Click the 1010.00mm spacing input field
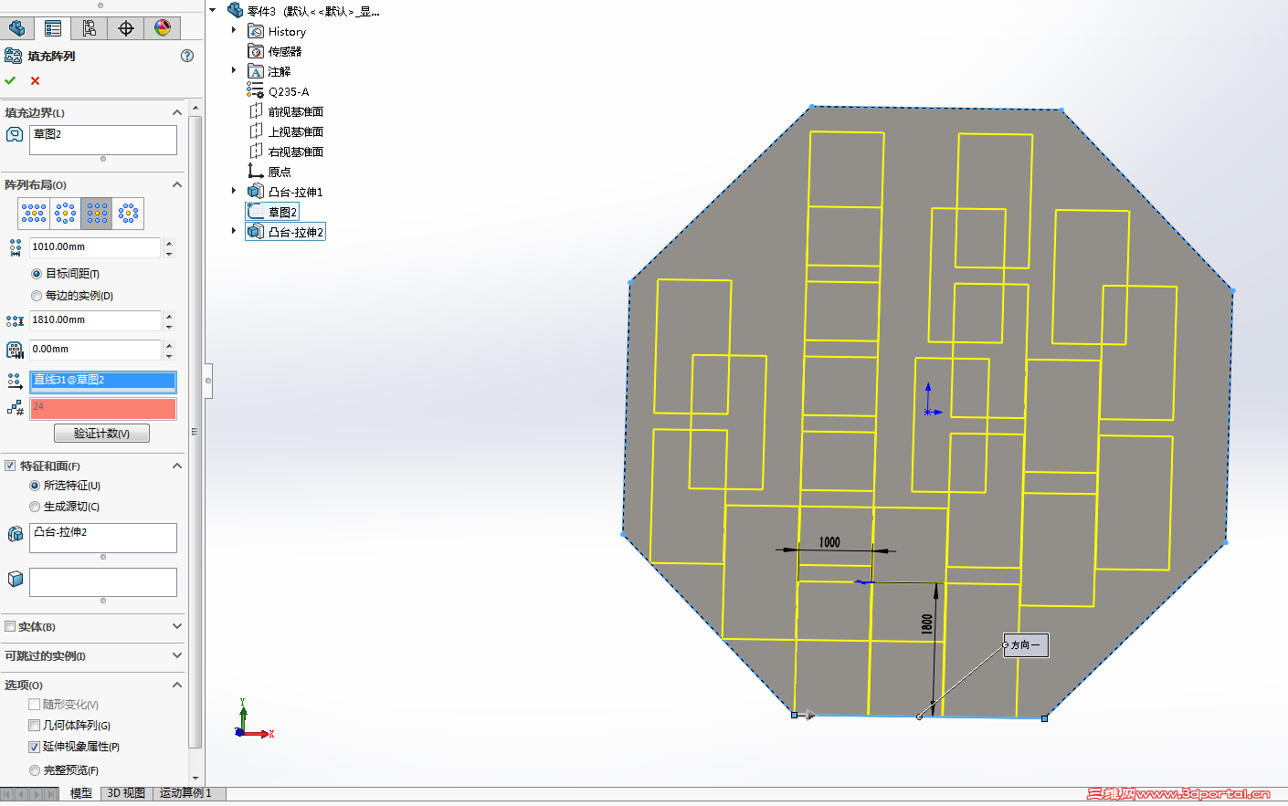 (95, 247)
